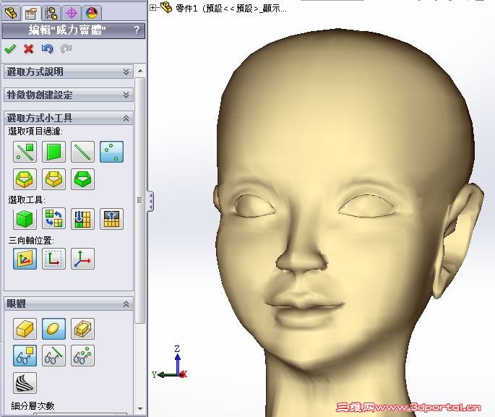This screenshot has width=495, height=417.
Task: Toggle edge visibility glasses icon
Action: tap(53, 356)
